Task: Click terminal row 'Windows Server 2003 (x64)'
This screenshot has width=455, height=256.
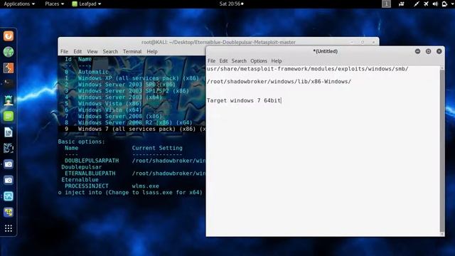Action: tap(114, 97)
